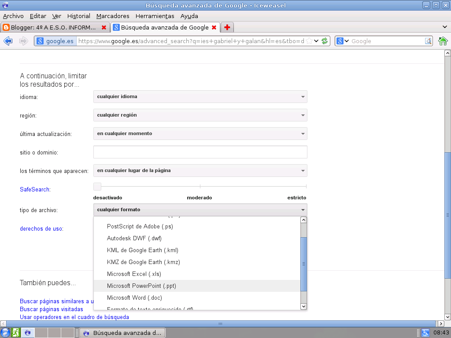Select KML de Google Earth (.kml) option
The image size is (451, 338).
tap(197, 250)
